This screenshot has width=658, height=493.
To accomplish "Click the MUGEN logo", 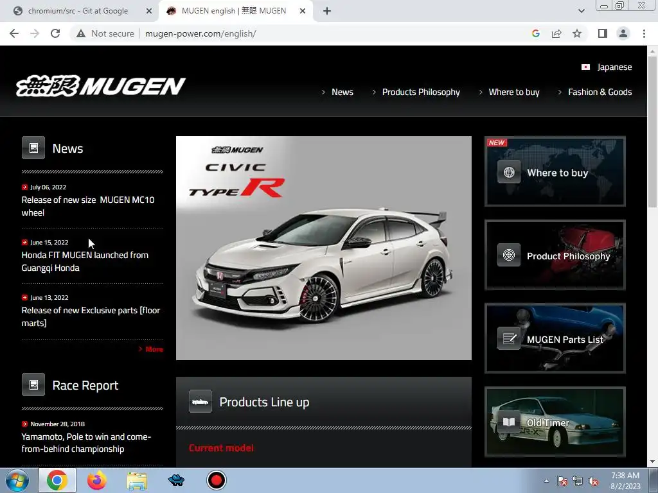I will 101,86.
